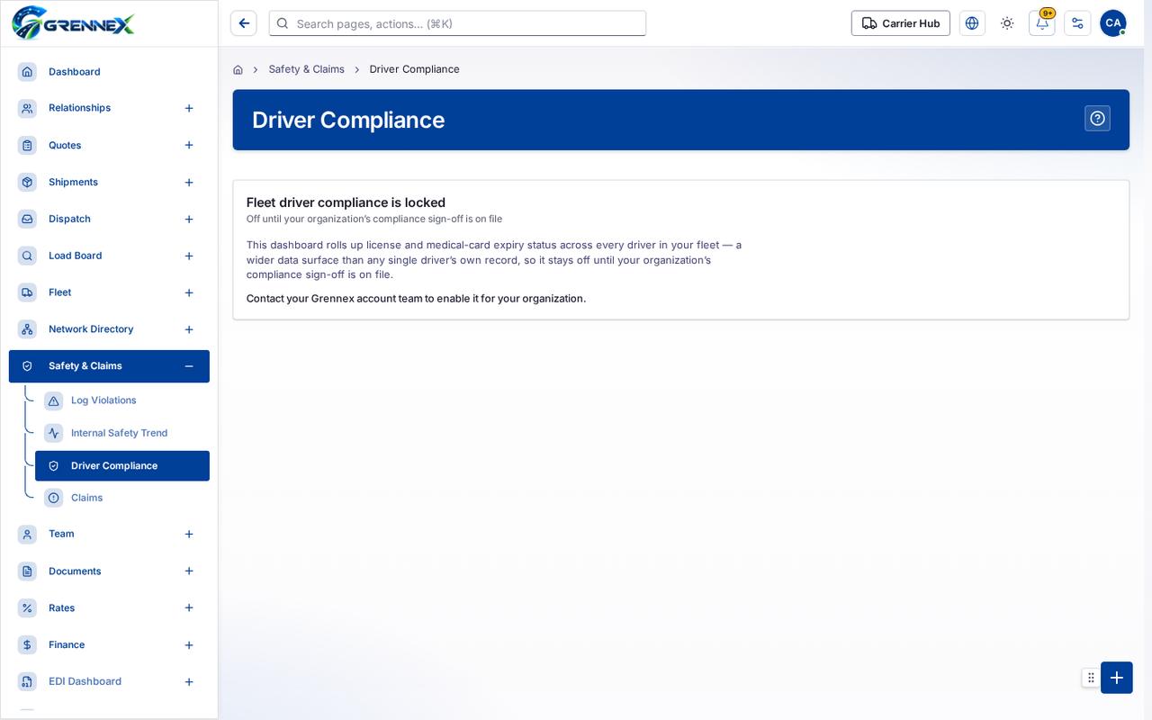Expand the Team menu
This screenshot has height=720, width=1152.
(189, 534)
